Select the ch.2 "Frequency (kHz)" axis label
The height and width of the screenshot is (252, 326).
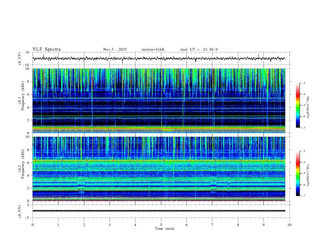[x=23, y=164]
